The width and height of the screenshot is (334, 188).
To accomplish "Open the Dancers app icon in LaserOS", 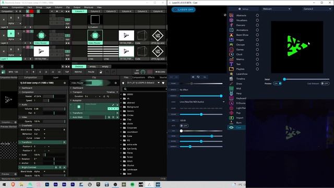I will point(231,25).
